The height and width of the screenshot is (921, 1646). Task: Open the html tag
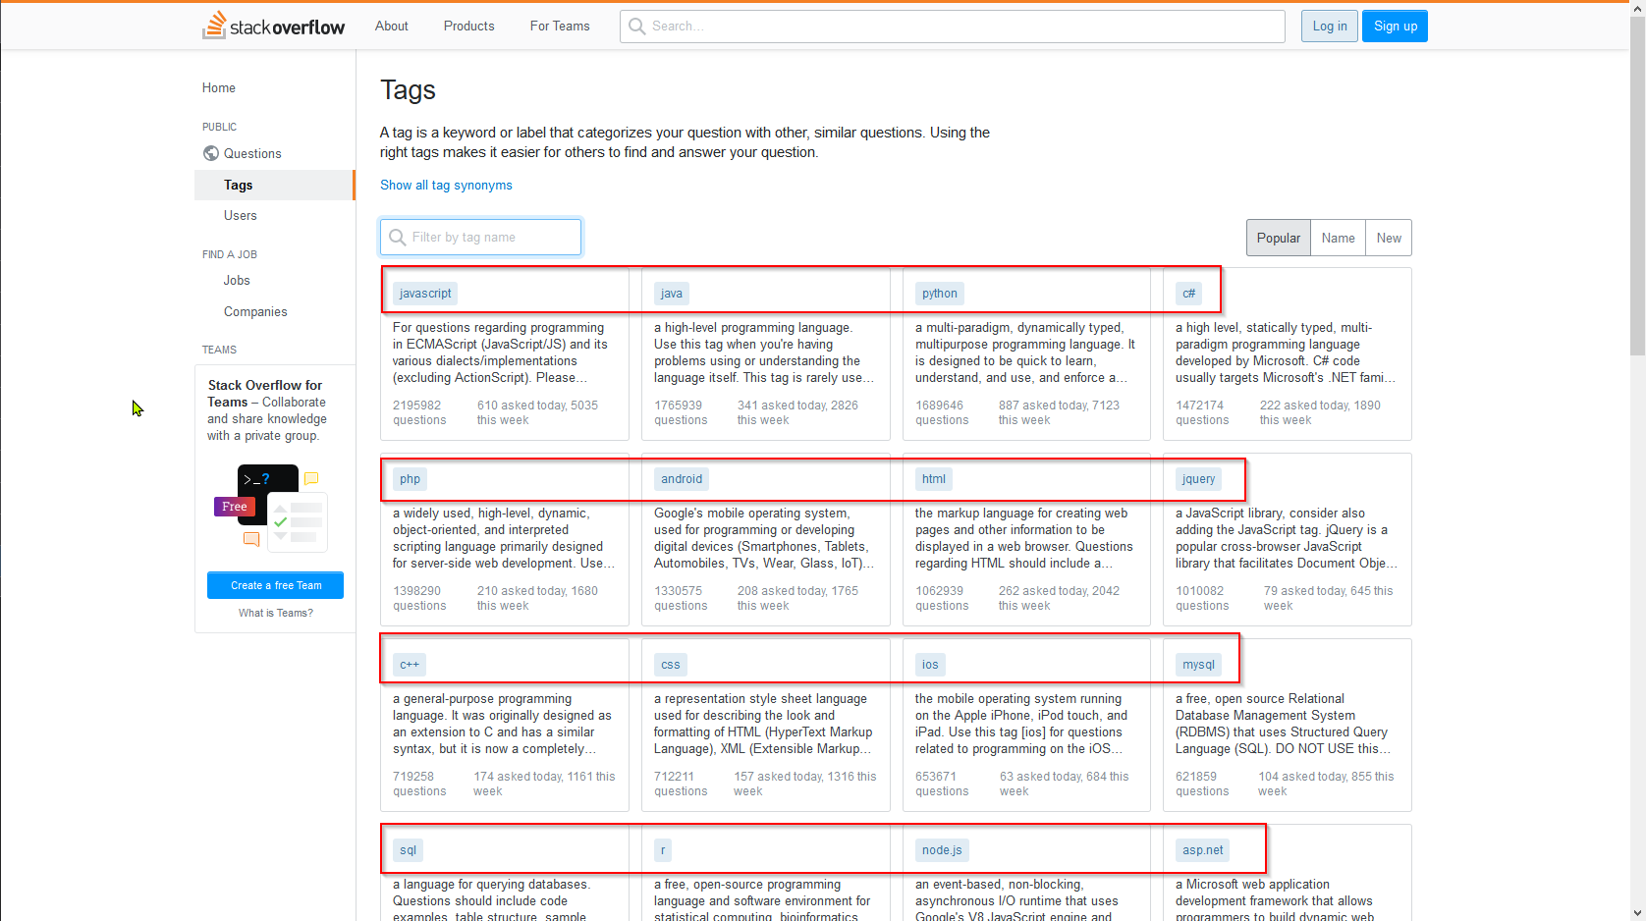[x=934, y=479]
